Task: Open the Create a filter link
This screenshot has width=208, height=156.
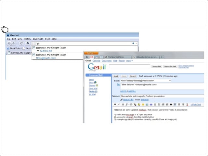Action: tap(184, 67)
